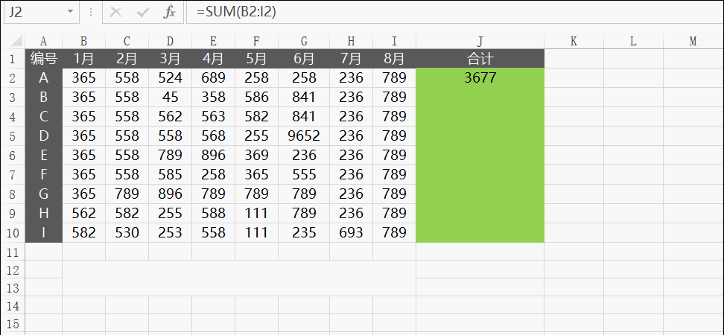The width and height of the screenshot is (724, 335).
Task: Click the cell with value 563
Action: [x=213, y=117]
